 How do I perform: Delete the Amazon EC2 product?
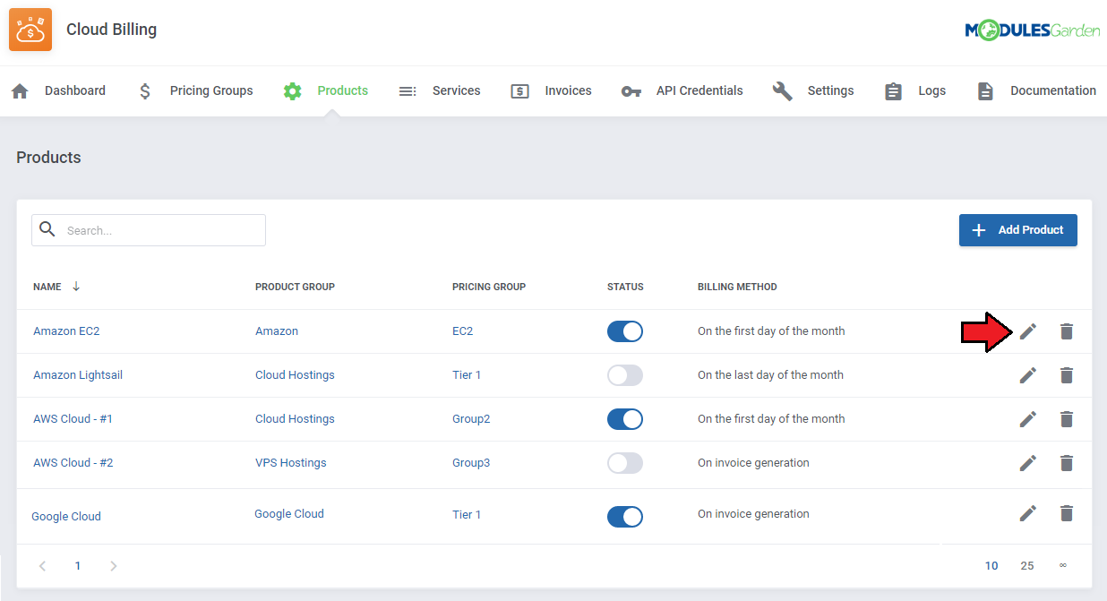pos(1066,331)
